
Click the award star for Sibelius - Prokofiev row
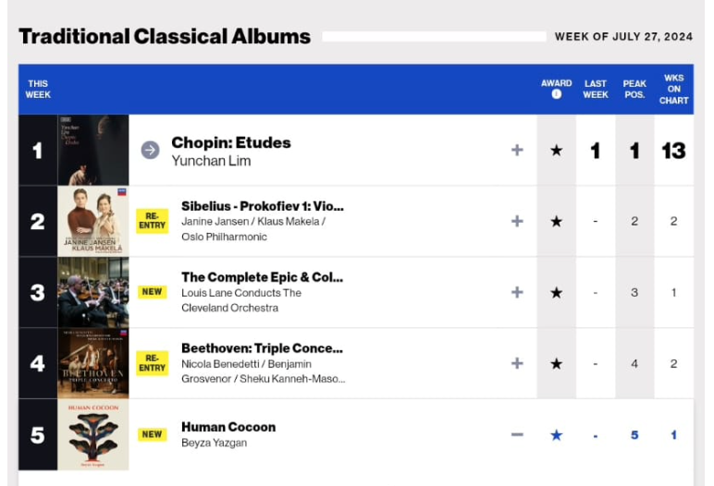pos(556,222)
